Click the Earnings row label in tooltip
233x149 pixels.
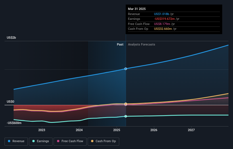(x=134, y=19)
